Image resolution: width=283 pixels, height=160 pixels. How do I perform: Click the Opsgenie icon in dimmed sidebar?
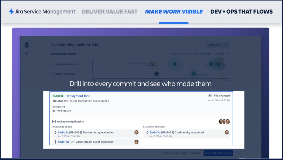click(27, 45)
